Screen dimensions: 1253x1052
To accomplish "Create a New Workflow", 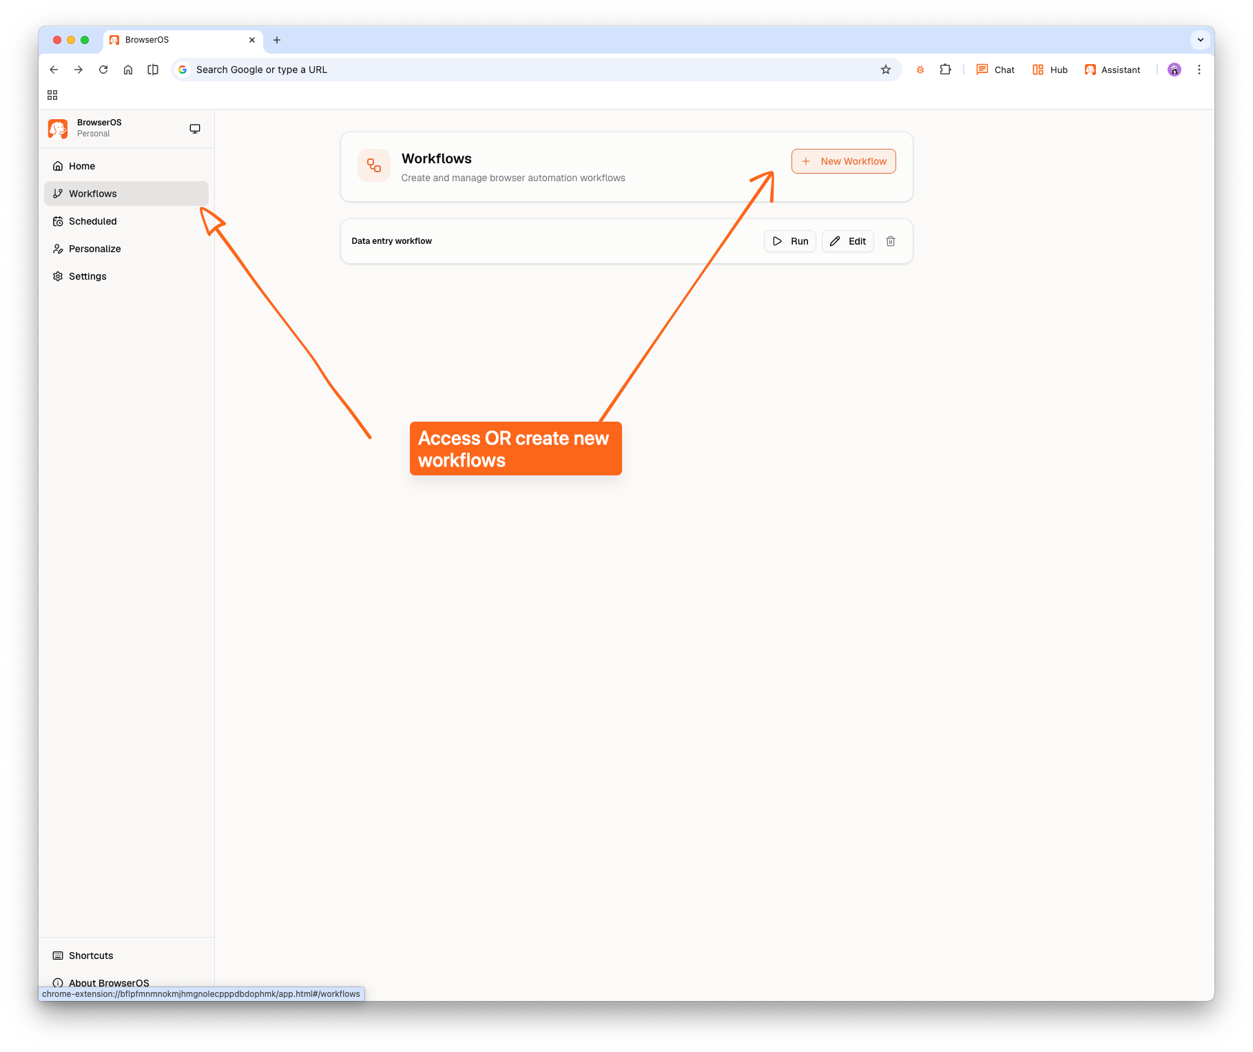I will [843, 161].
